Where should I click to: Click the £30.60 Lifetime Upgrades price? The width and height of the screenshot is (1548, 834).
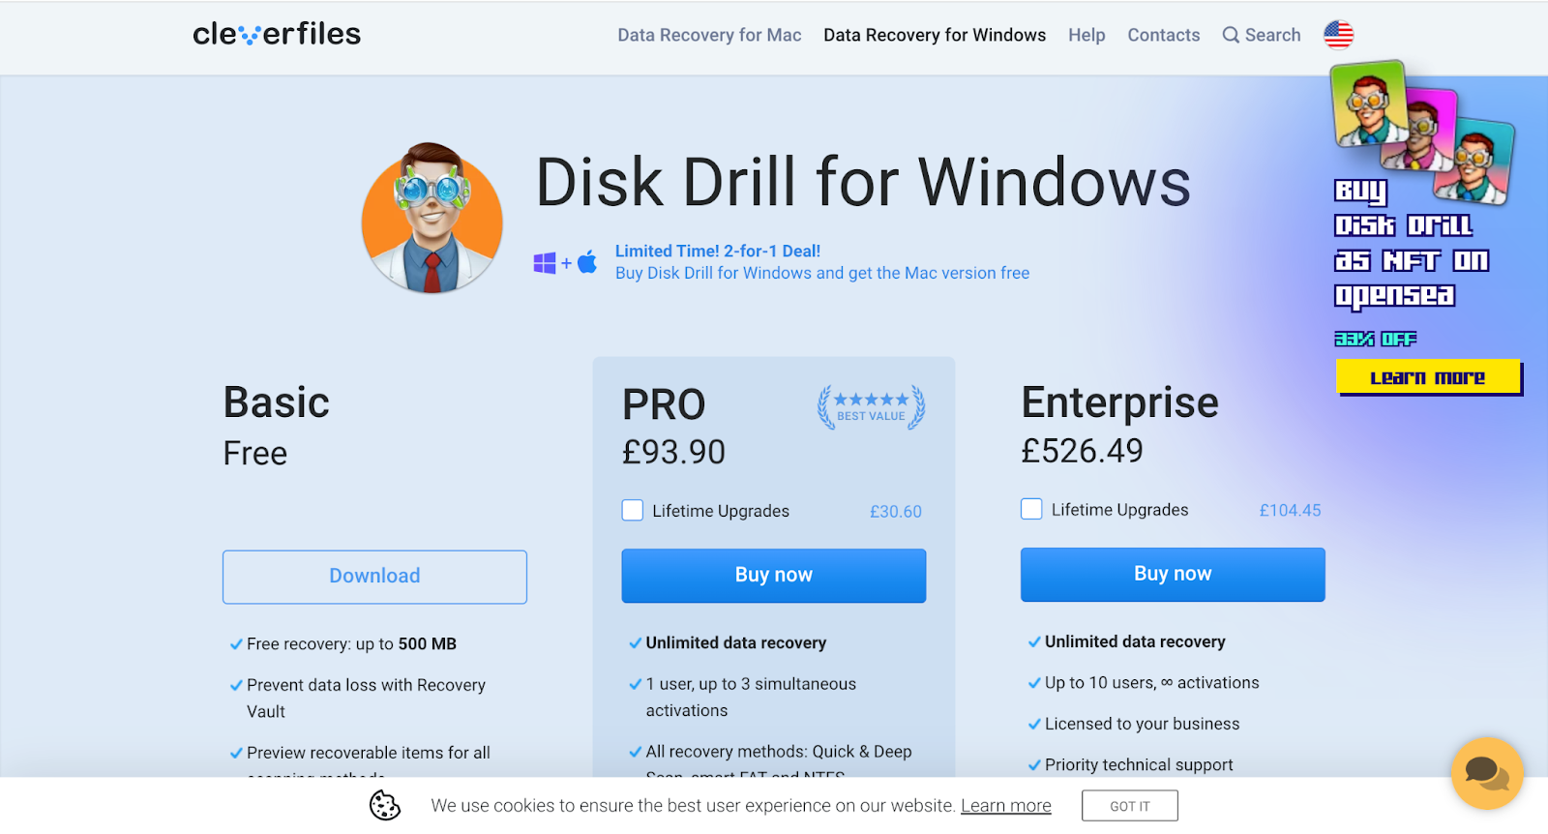pyautogui.click(x=896, y=512)
